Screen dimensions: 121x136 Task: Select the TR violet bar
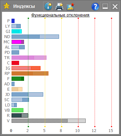pos(29,58)
